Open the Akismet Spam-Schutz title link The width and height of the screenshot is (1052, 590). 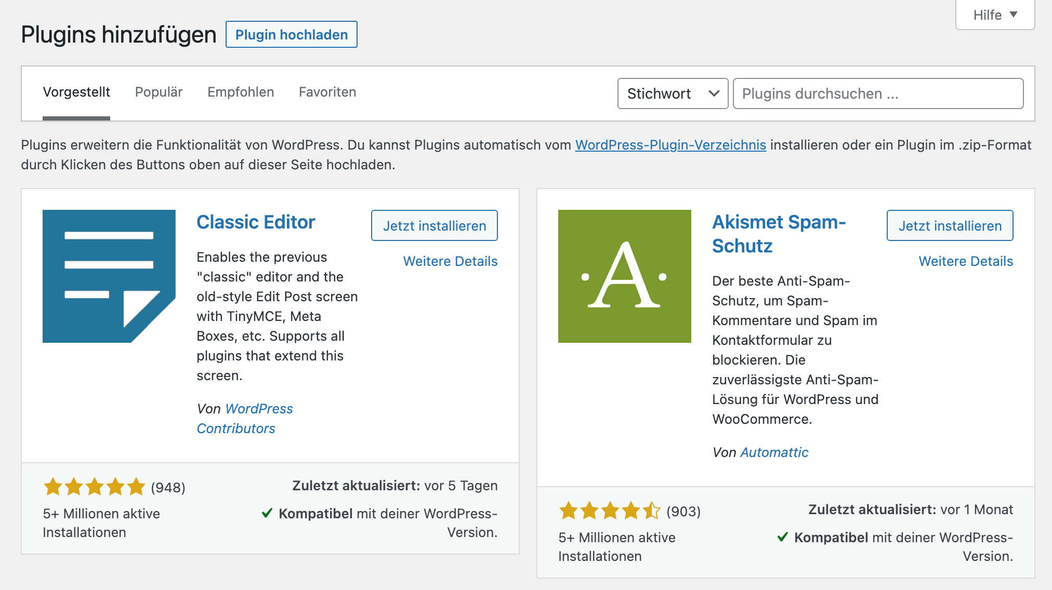click(779, 234)
